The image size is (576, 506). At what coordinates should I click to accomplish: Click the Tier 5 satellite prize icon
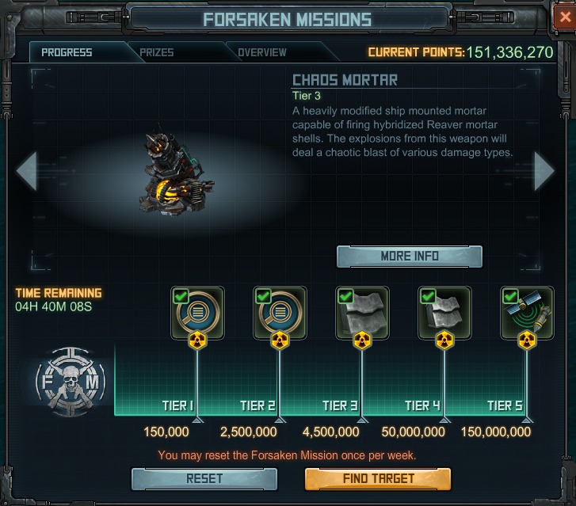(x=527, y=313)
